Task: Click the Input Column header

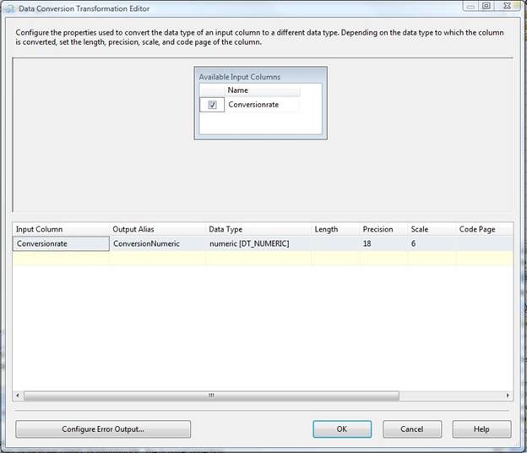Action: click(x=61, y=229)
